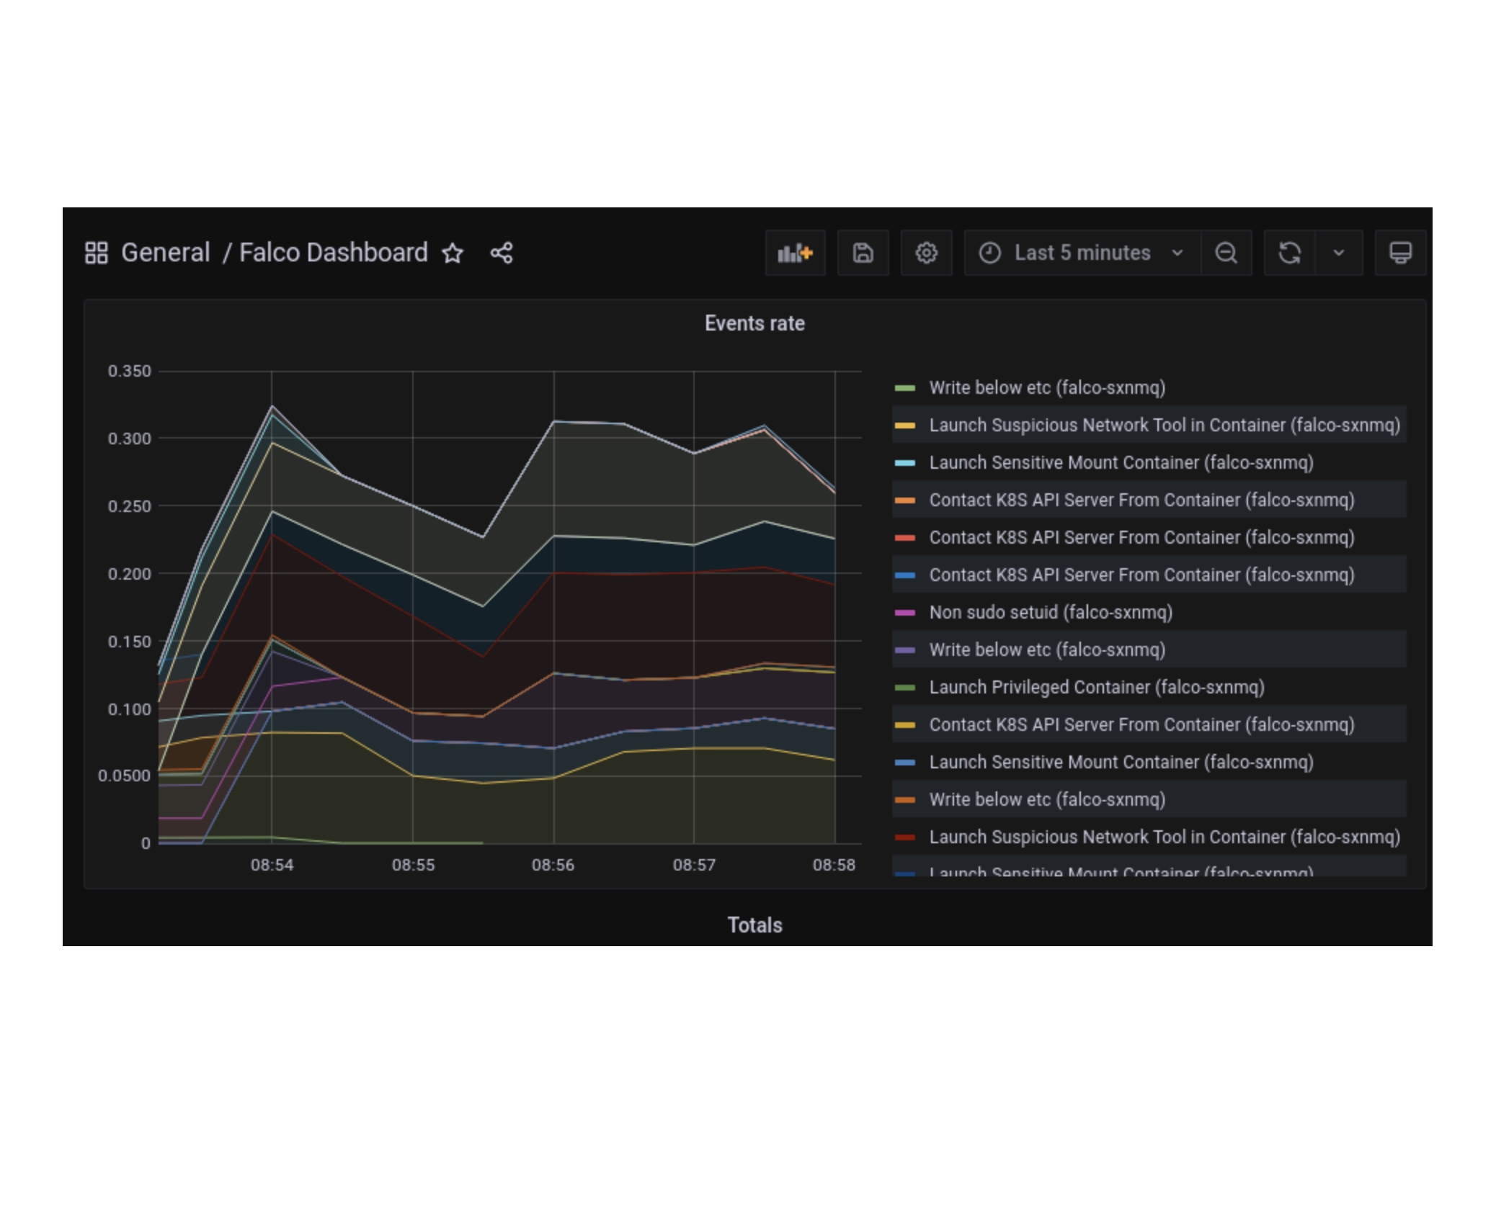Select yellow Contact K8S API Server legend entry

1141,724
